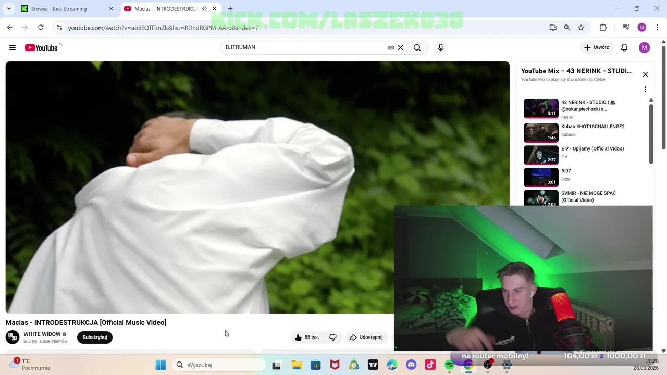The width and height of the screenshot is (667, 375).
Task: Open Microsoft Edge from taskbar
Action: coord(392,365)
